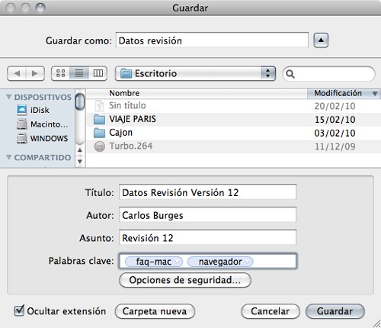Switch to icon view mode

pyautogui.click(x=60, y=73)
